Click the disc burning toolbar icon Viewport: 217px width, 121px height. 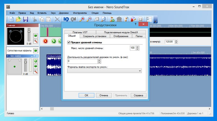133,19
